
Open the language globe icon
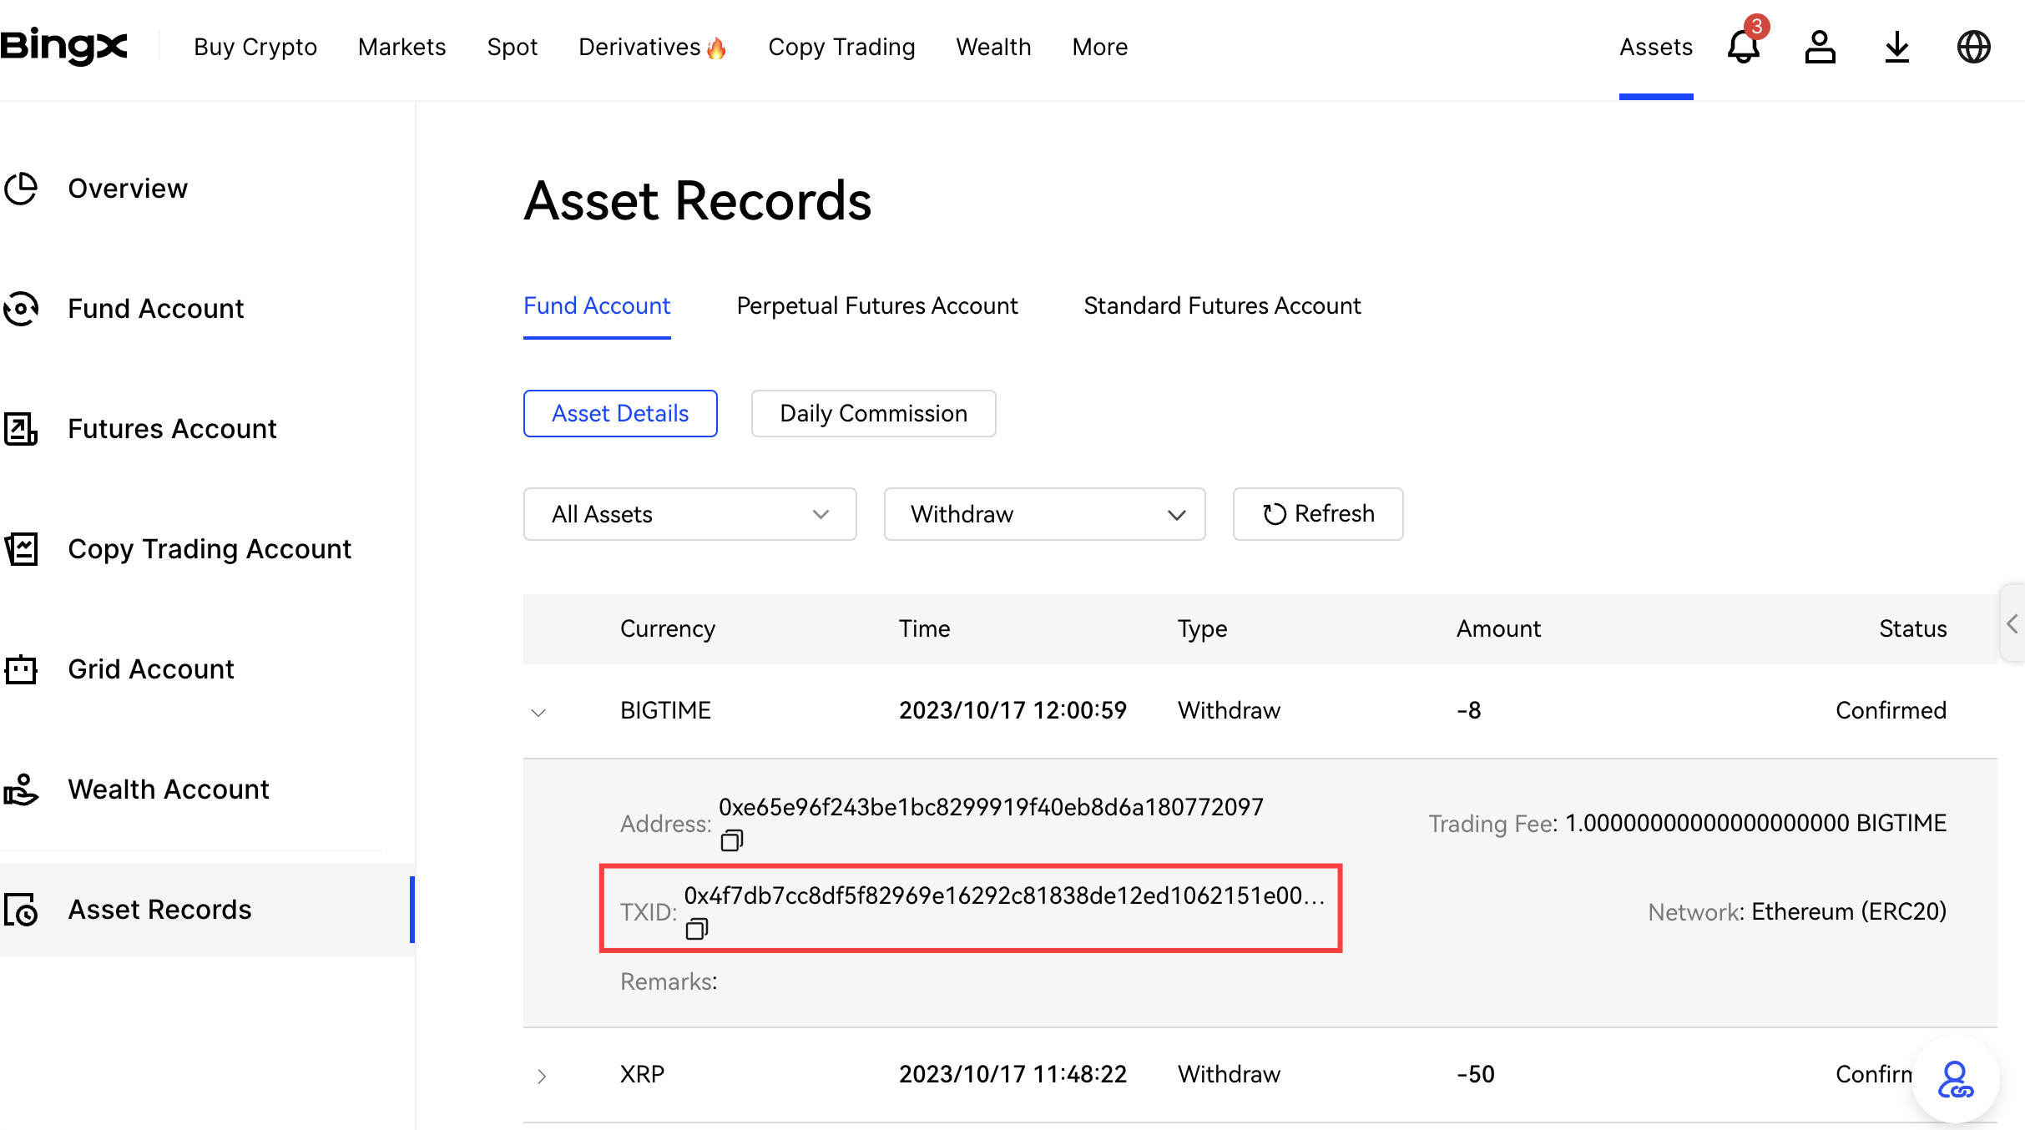pyautogui.click(x=1973, y=47)
